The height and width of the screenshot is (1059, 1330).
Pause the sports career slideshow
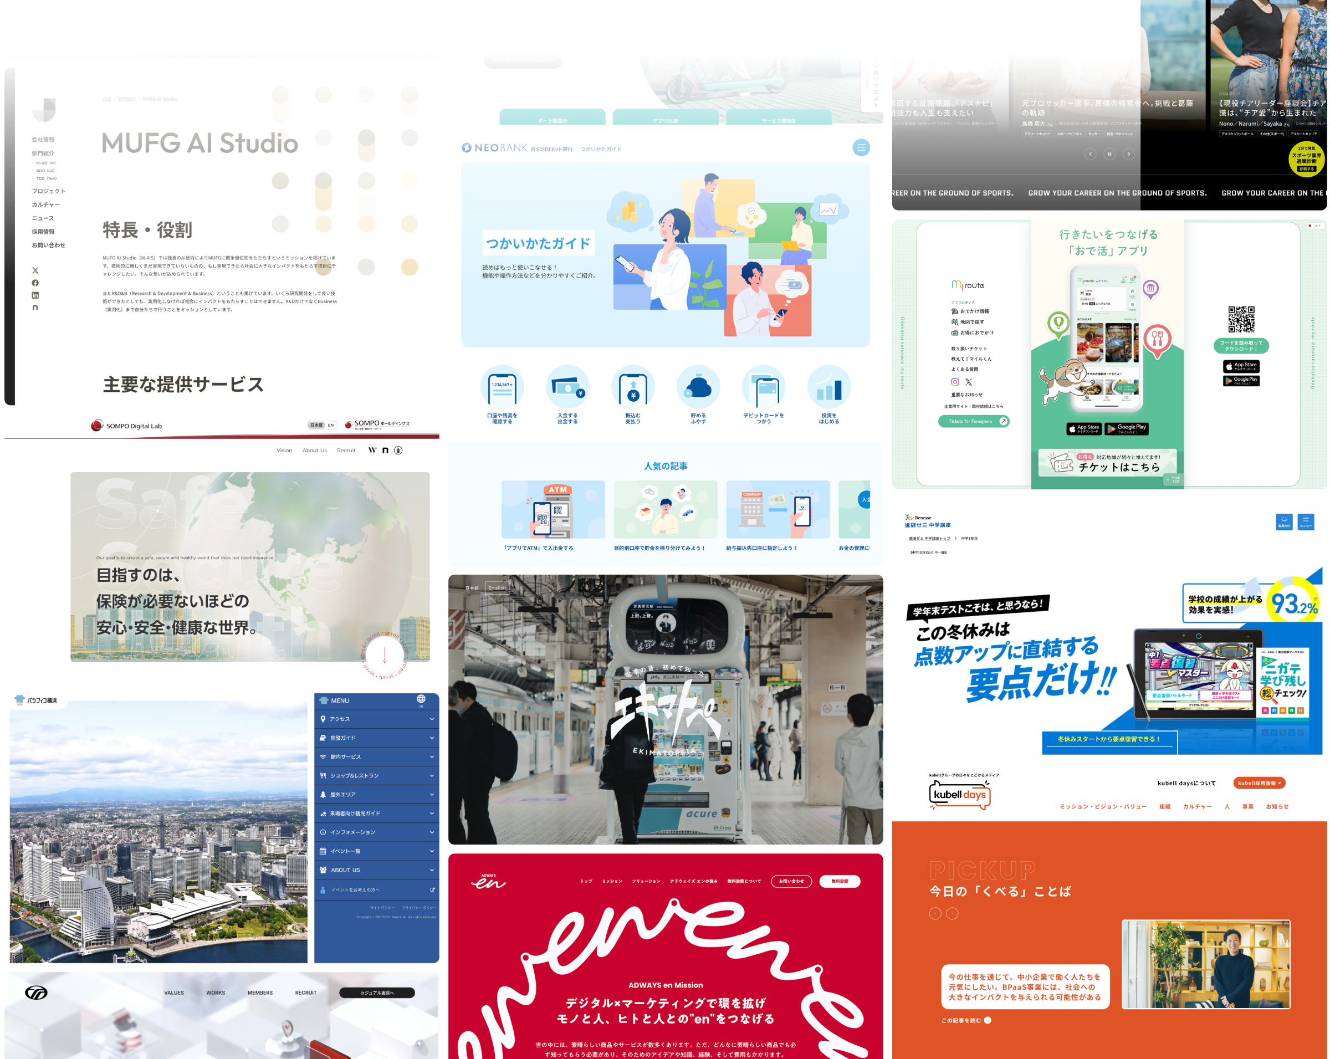[1109, 154]
